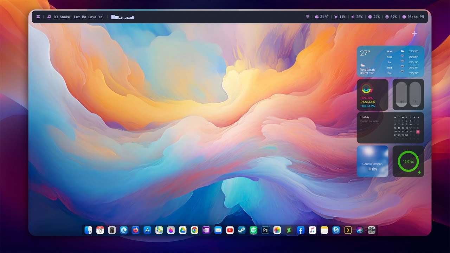The width and height of the screenshot is (450, 253).
Task: Click the Good afternoon greeting widget
Action: pyautogui.click(x=373, y=161)
